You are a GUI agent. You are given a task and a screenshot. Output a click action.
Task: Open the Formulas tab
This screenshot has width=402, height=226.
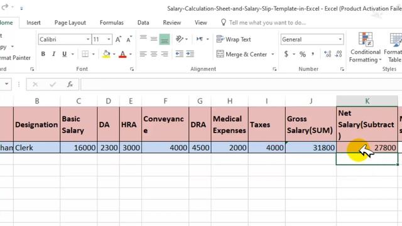[x=112, y=23]
